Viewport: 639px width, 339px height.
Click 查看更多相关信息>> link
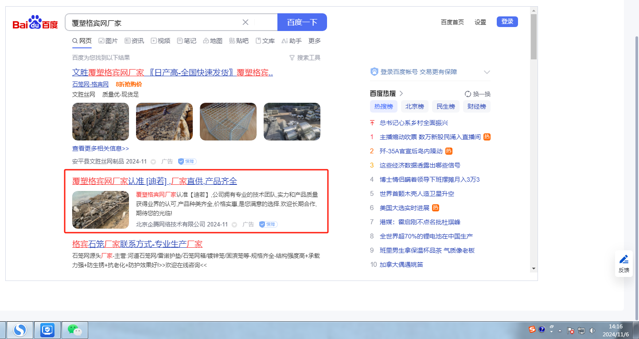(101, 148)
